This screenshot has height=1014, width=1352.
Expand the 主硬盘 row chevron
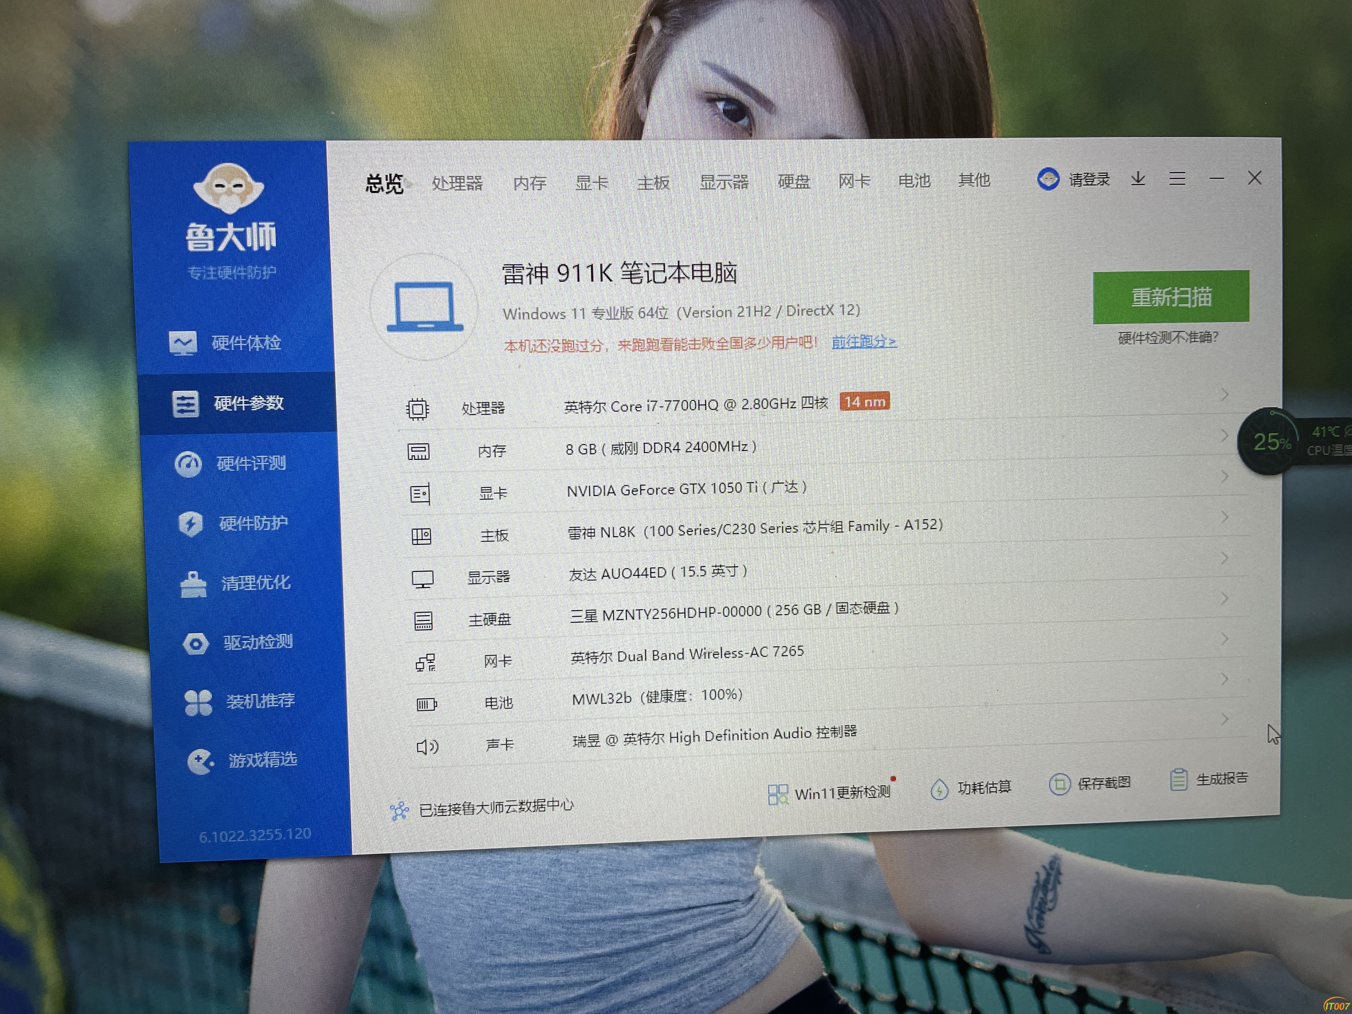point(1224,599)
